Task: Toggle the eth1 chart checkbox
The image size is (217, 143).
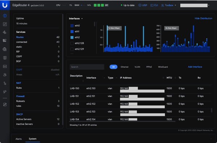Action: (x=72, y=31)
